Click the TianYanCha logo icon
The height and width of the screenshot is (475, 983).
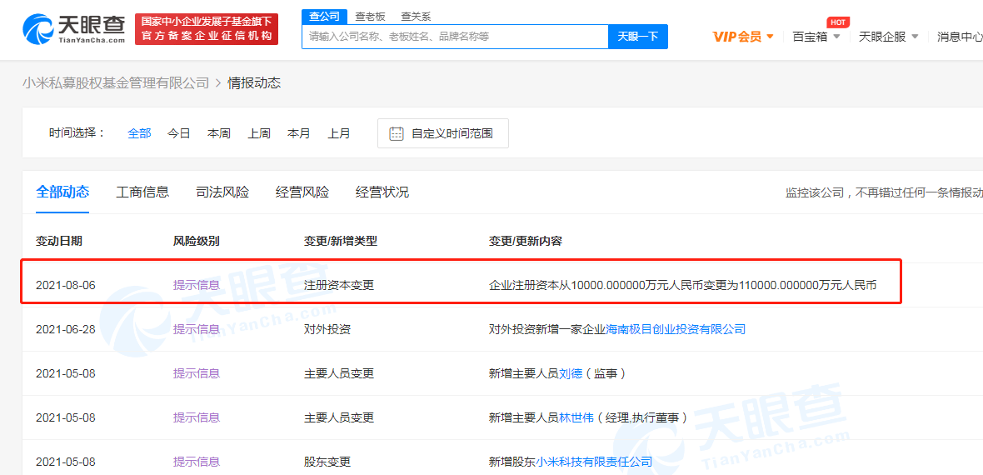(37, 29)
